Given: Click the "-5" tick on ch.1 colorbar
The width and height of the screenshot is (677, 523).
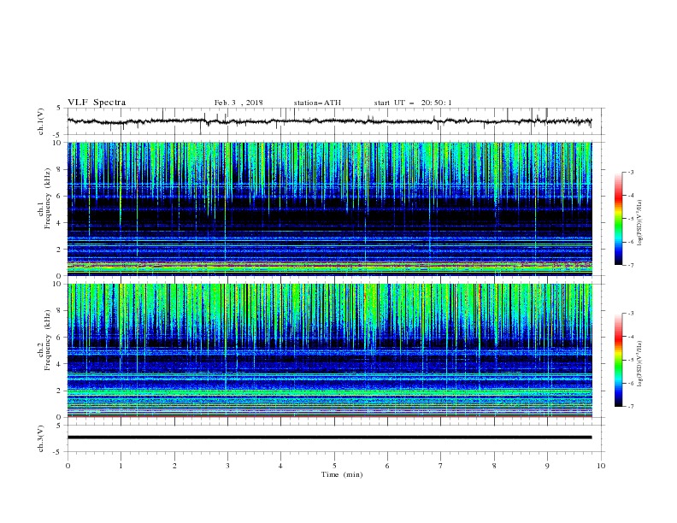Looking at the screenshot, I should pos(631,219).
